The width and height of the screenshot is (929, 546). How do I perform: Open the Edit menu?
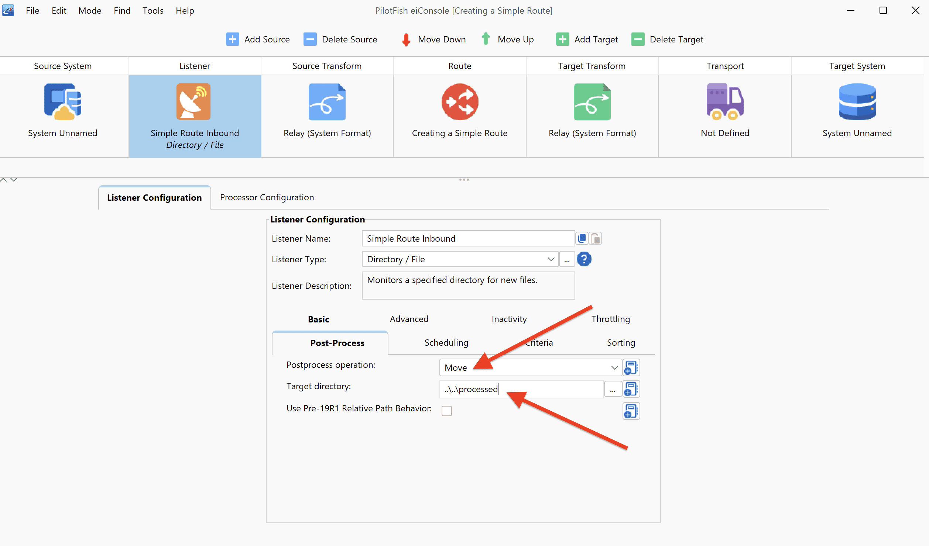pos(59,11)
